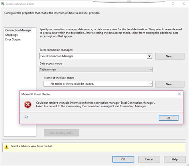Open Help for the editor
This screenshot has height=166, width=189.
pyautogui.click(x=175, y=159)
